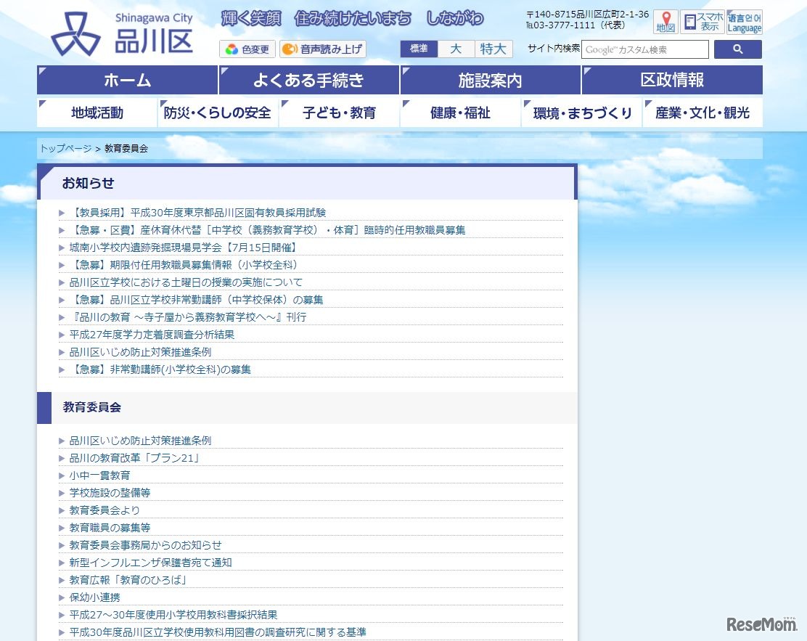Activate the 音声読み上げ read-aloud icon
Image resolution: width=807 pixels, height=641 pixels.
322,49
